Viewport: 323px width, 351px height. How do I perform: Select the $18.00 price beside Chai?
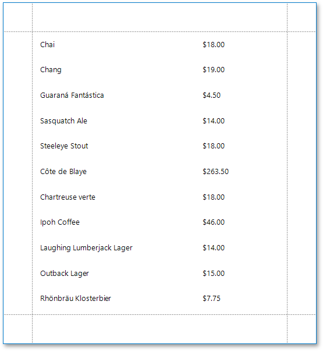(x=214, y=45)
